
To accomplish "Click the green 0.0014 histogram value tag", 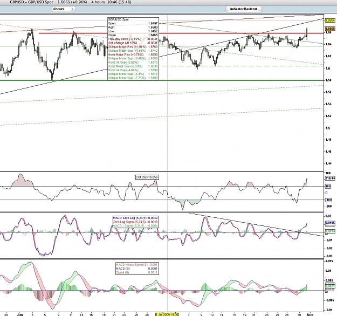I will (330, 231).
